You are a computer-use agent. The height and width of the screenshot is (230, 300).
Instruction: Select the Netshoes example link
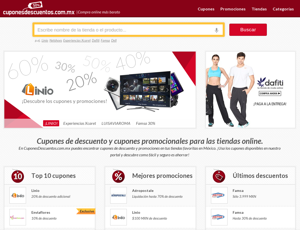56,40
